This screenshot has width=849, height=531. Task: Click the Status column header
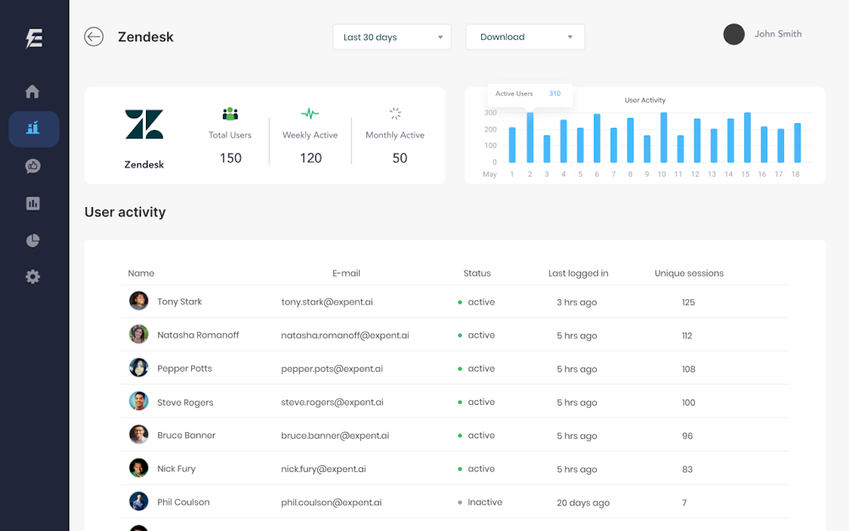click(477, 273)
